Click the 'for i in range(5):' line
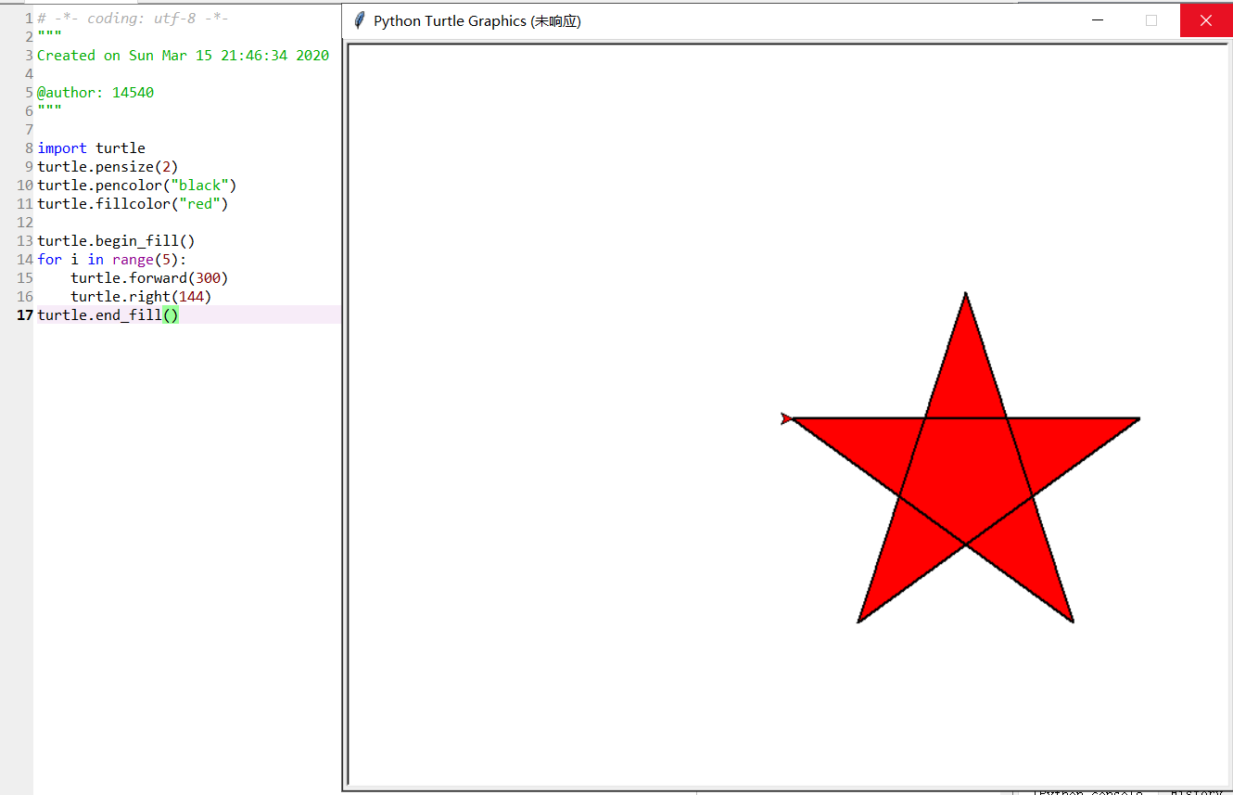 tap(112, 259)
